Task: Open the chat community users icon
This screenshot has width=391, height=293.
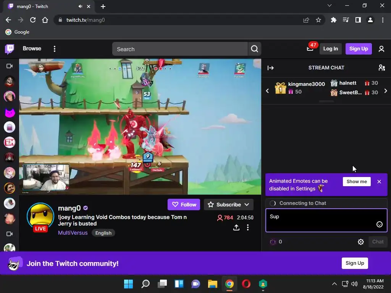Action: [x=381, y=68]
